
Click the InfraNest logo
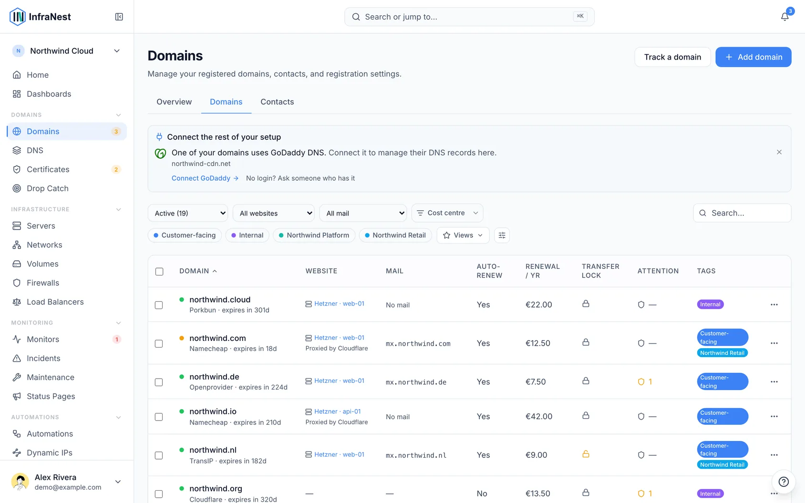[41, 17]
